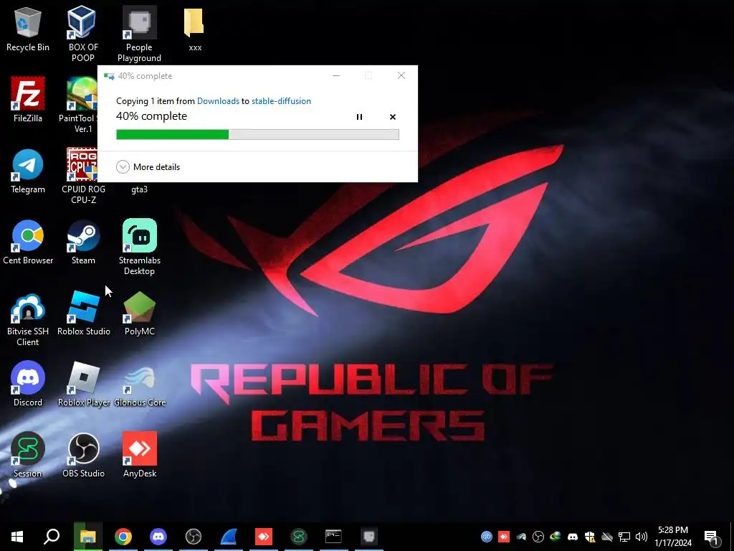Open qBittorrent tray icon
Viewport: 734px width, 551px height.
(487, 537)
